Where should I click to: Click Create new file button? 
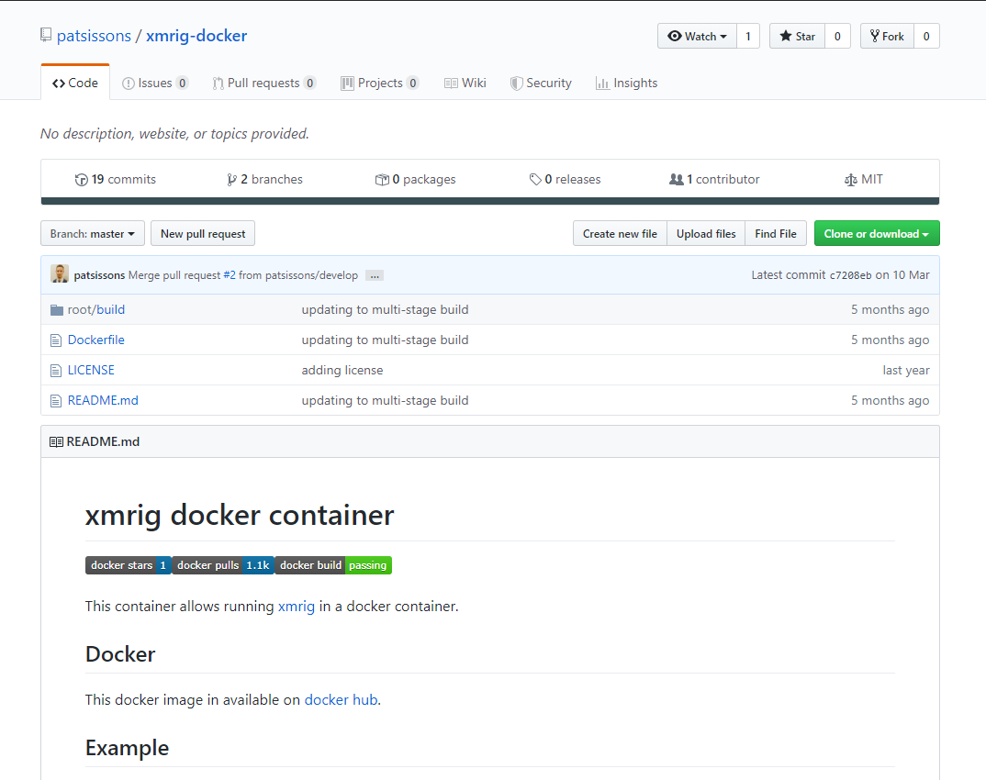click(x=620, y=234)
